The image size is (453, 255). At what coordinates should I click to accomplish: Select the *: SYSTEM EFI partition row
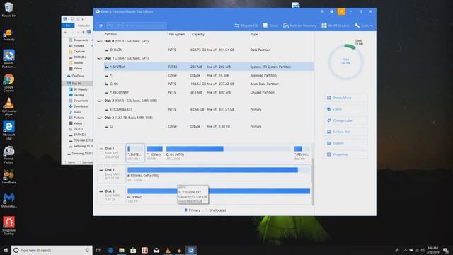[209, 67]
